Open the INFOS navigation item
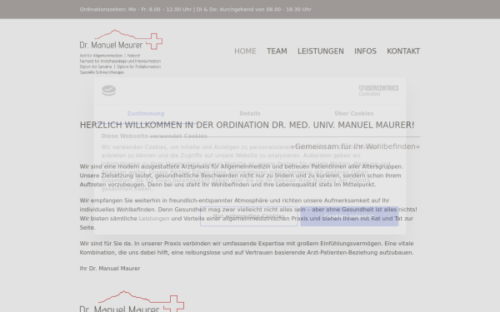The height and width of the screenshot is (312, 500). (x=365, y=52)
